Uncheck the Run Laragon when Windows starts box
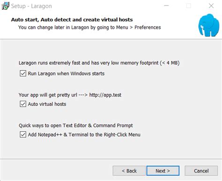Screen dimensions: 222x181 click(x=23, y=73)
